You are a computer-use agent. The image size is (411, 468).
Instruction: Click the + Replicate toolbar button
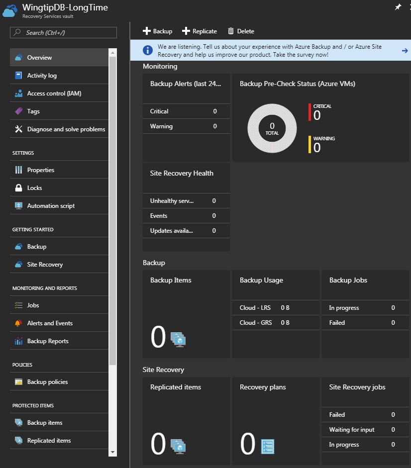point(200,31)
